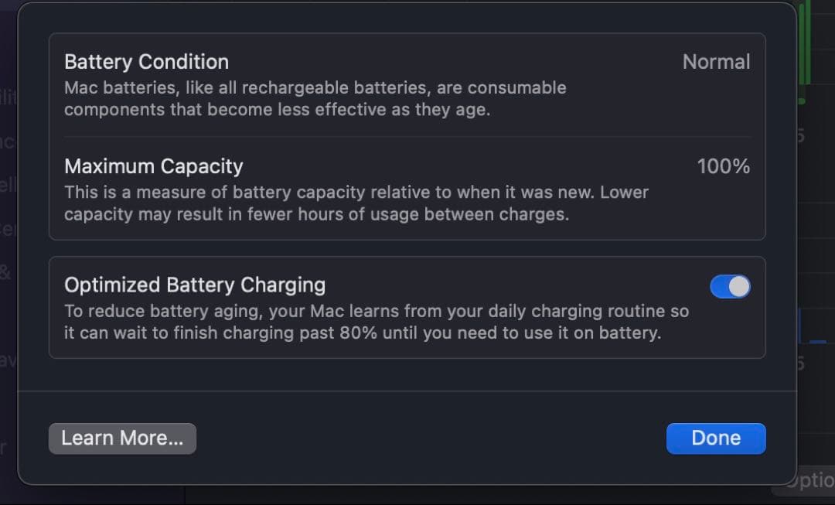This screenshot has height=505, width=835.
Task: Click the Done button
Action: point(715,438)
